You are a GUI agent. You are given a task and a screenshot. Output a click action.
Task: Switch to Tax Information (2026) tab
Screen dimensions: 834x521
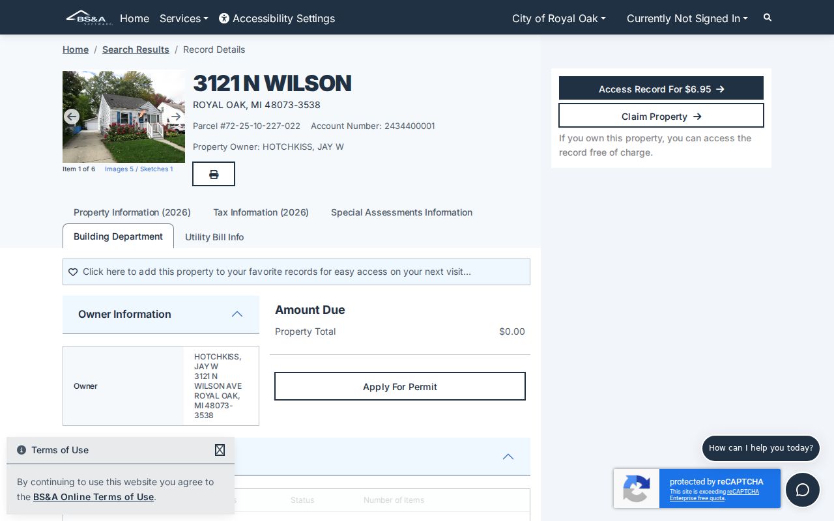pyautogui.click(x=261, y=212)
